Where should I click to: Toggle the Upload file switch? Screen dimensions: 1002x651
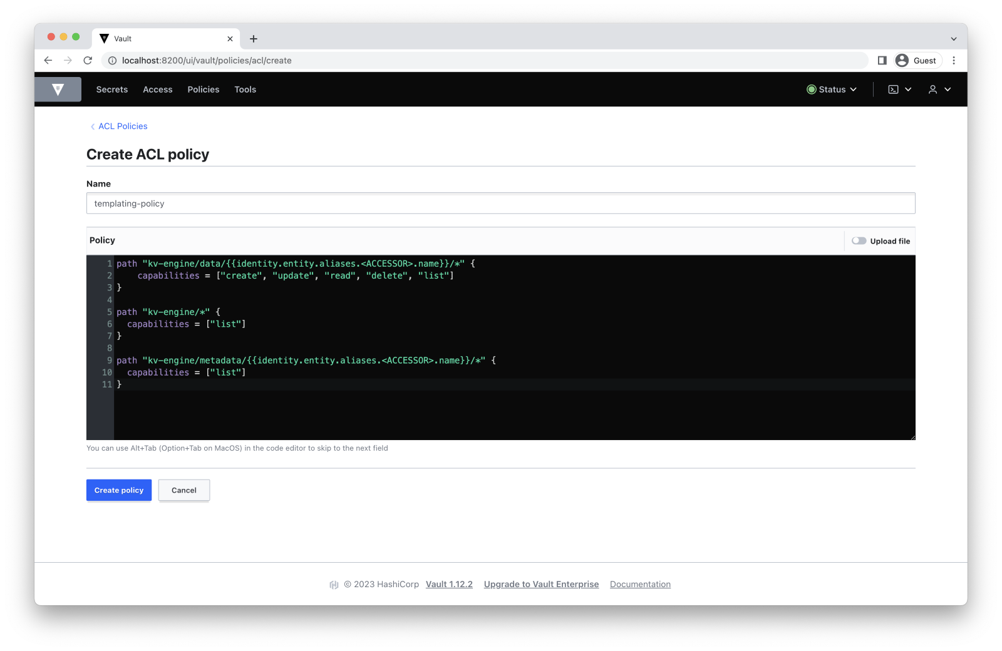point(859,240)
